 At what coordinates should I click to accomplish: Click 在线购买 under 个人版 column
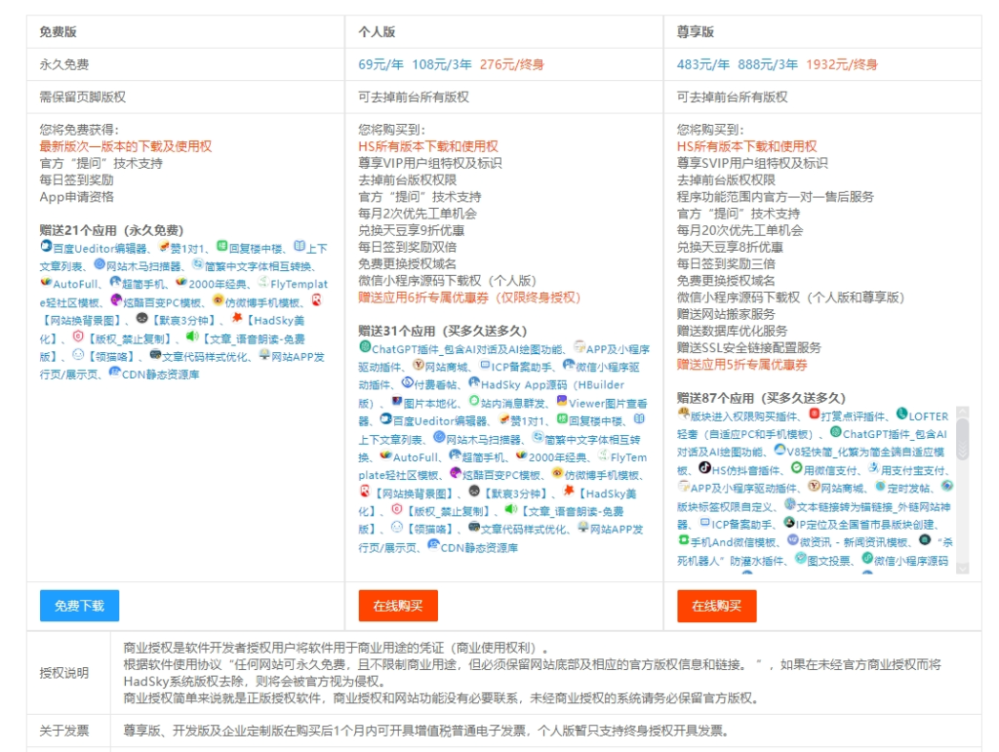pos(398,606)
